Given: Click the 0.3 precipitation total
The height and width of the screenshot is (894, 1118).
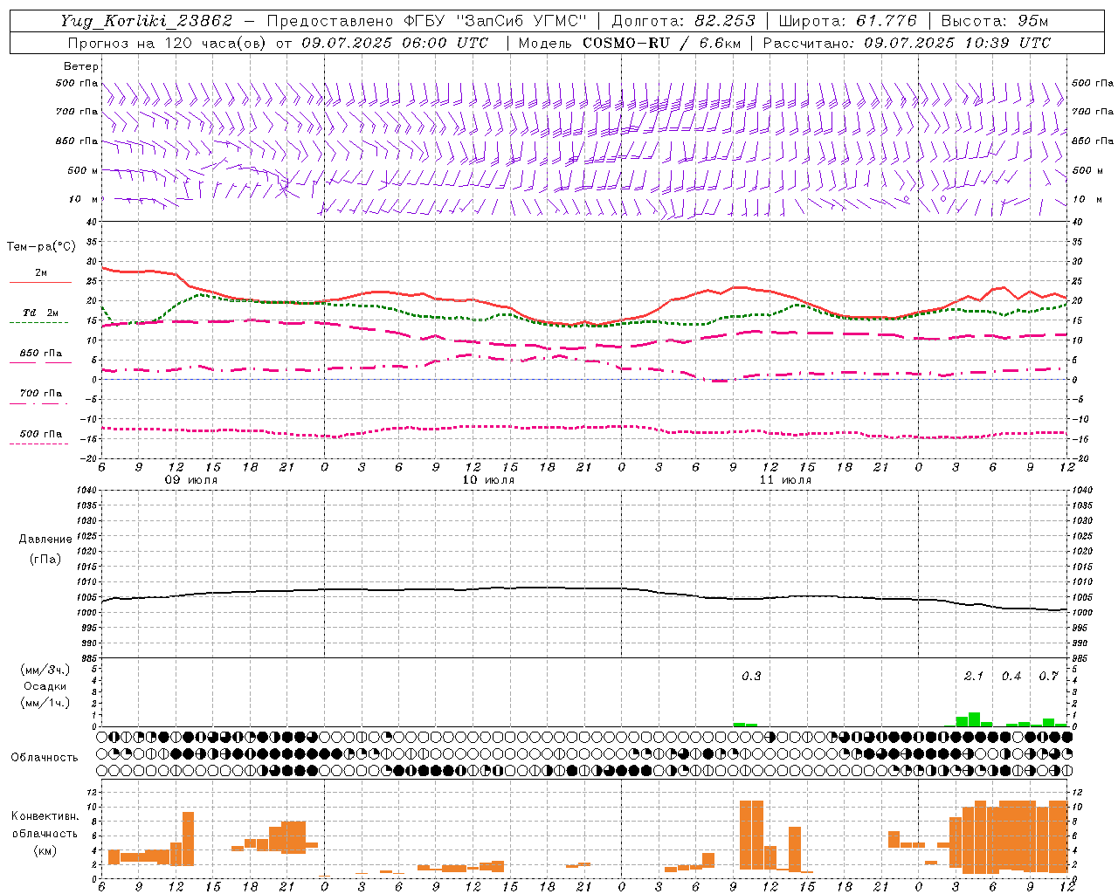Looking at the screenshot, I should [x=751, y=677].
